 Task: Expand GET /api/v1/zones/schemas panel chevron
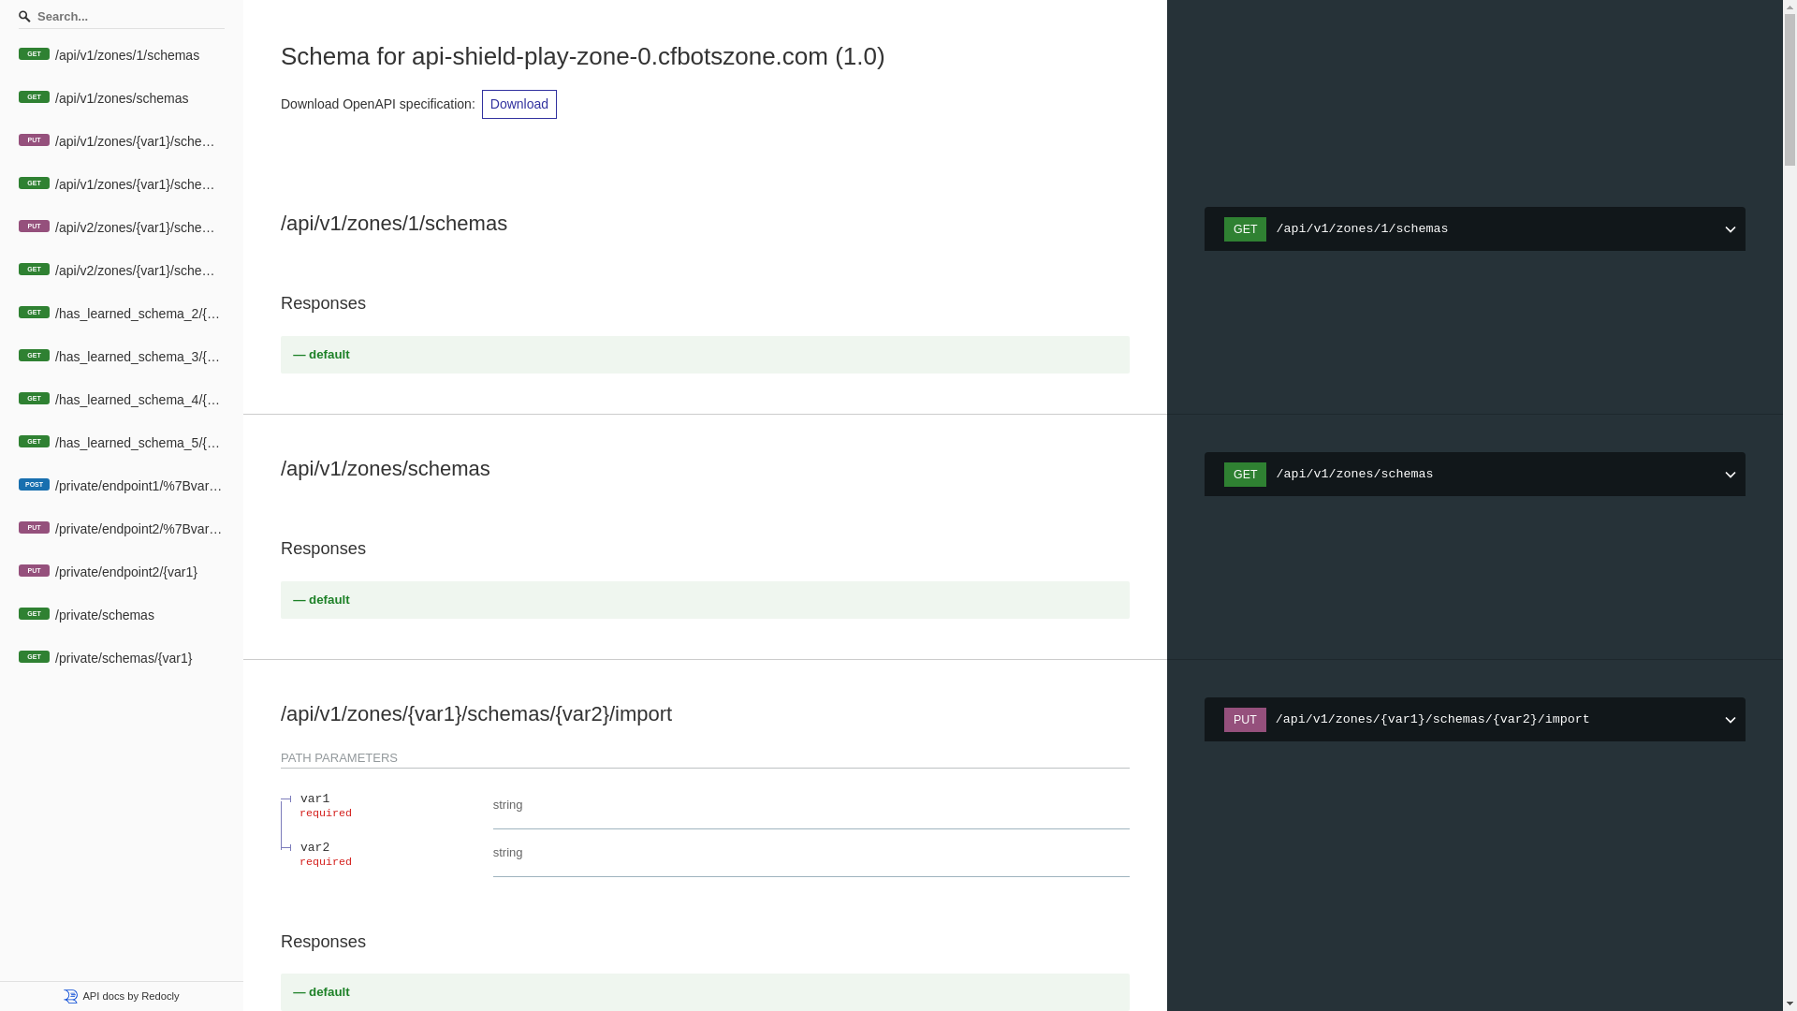1730,475
